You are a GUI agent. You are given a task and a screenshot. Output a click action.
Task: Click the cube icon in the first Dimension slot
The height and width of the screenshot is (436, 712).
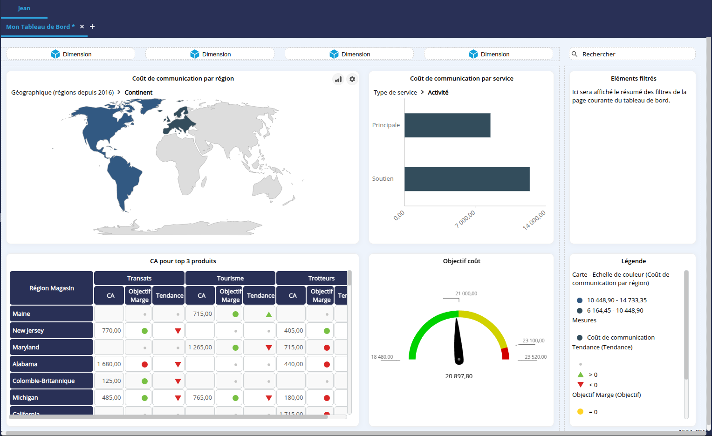tap(56, 54)
